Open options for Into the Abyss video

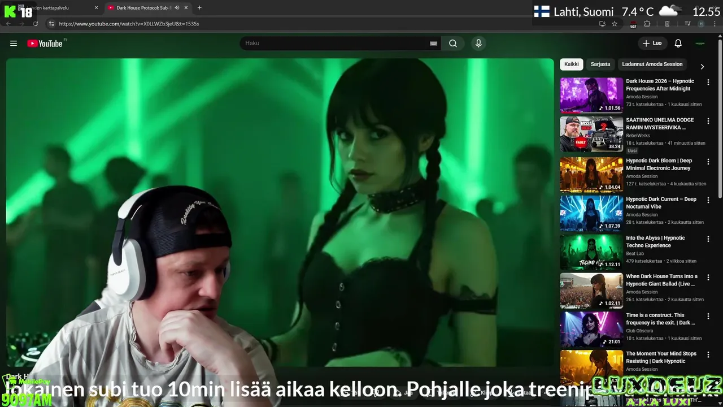point(708,239)
